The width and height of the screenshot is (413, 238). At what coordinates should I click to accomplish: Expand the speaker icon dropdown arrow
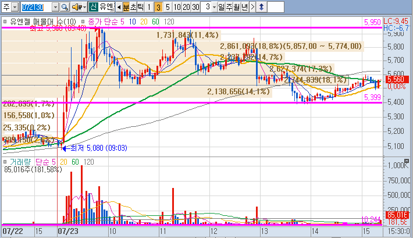[84, 7]
